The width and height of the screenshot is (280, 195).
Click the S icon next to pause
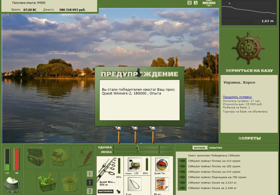(196, 3)
